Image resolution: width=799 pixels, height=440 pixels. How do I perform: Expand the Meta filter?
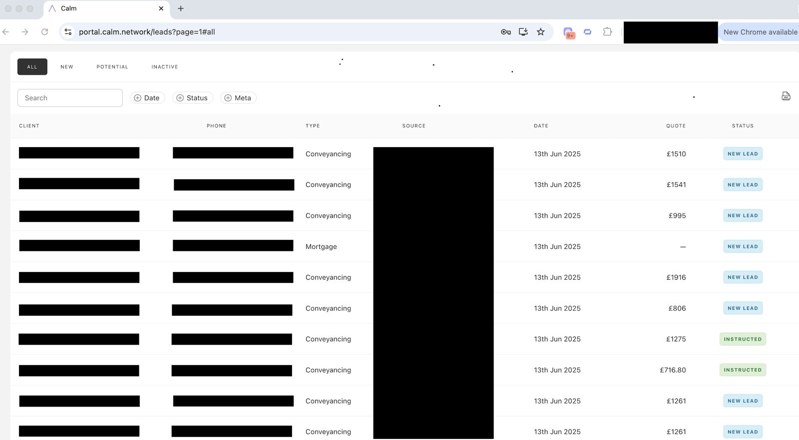(x=238, y=98)
